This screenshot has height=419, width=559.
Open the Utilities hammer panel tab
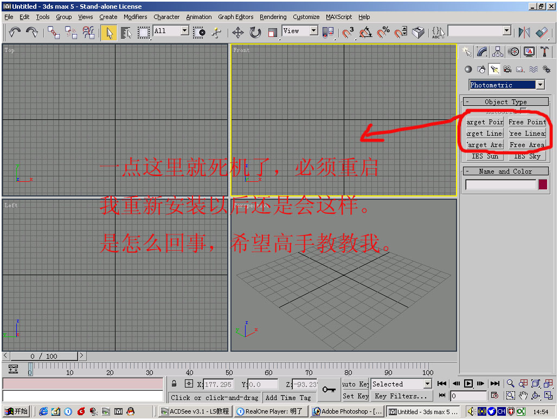(x=544, y=52)
